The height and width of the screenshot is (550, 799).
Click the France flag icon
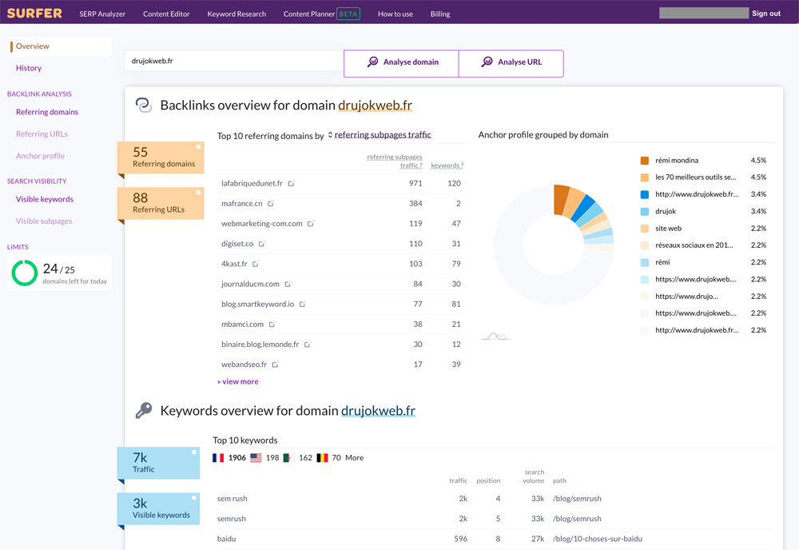[218, 458]
